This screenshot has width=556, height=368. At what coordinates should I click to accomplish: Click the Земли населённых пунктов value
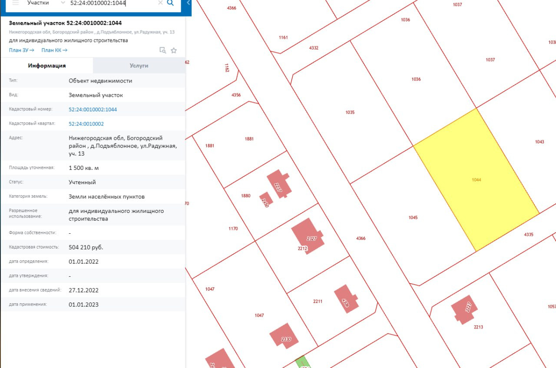pos(107,197)
